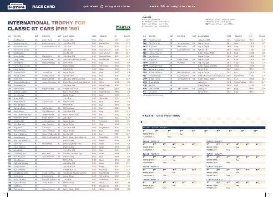Image resolution: width=273 pixels, height=197 pixels.
Task: Select driver Julian Thomas in row 192
Action: [154, 76]
